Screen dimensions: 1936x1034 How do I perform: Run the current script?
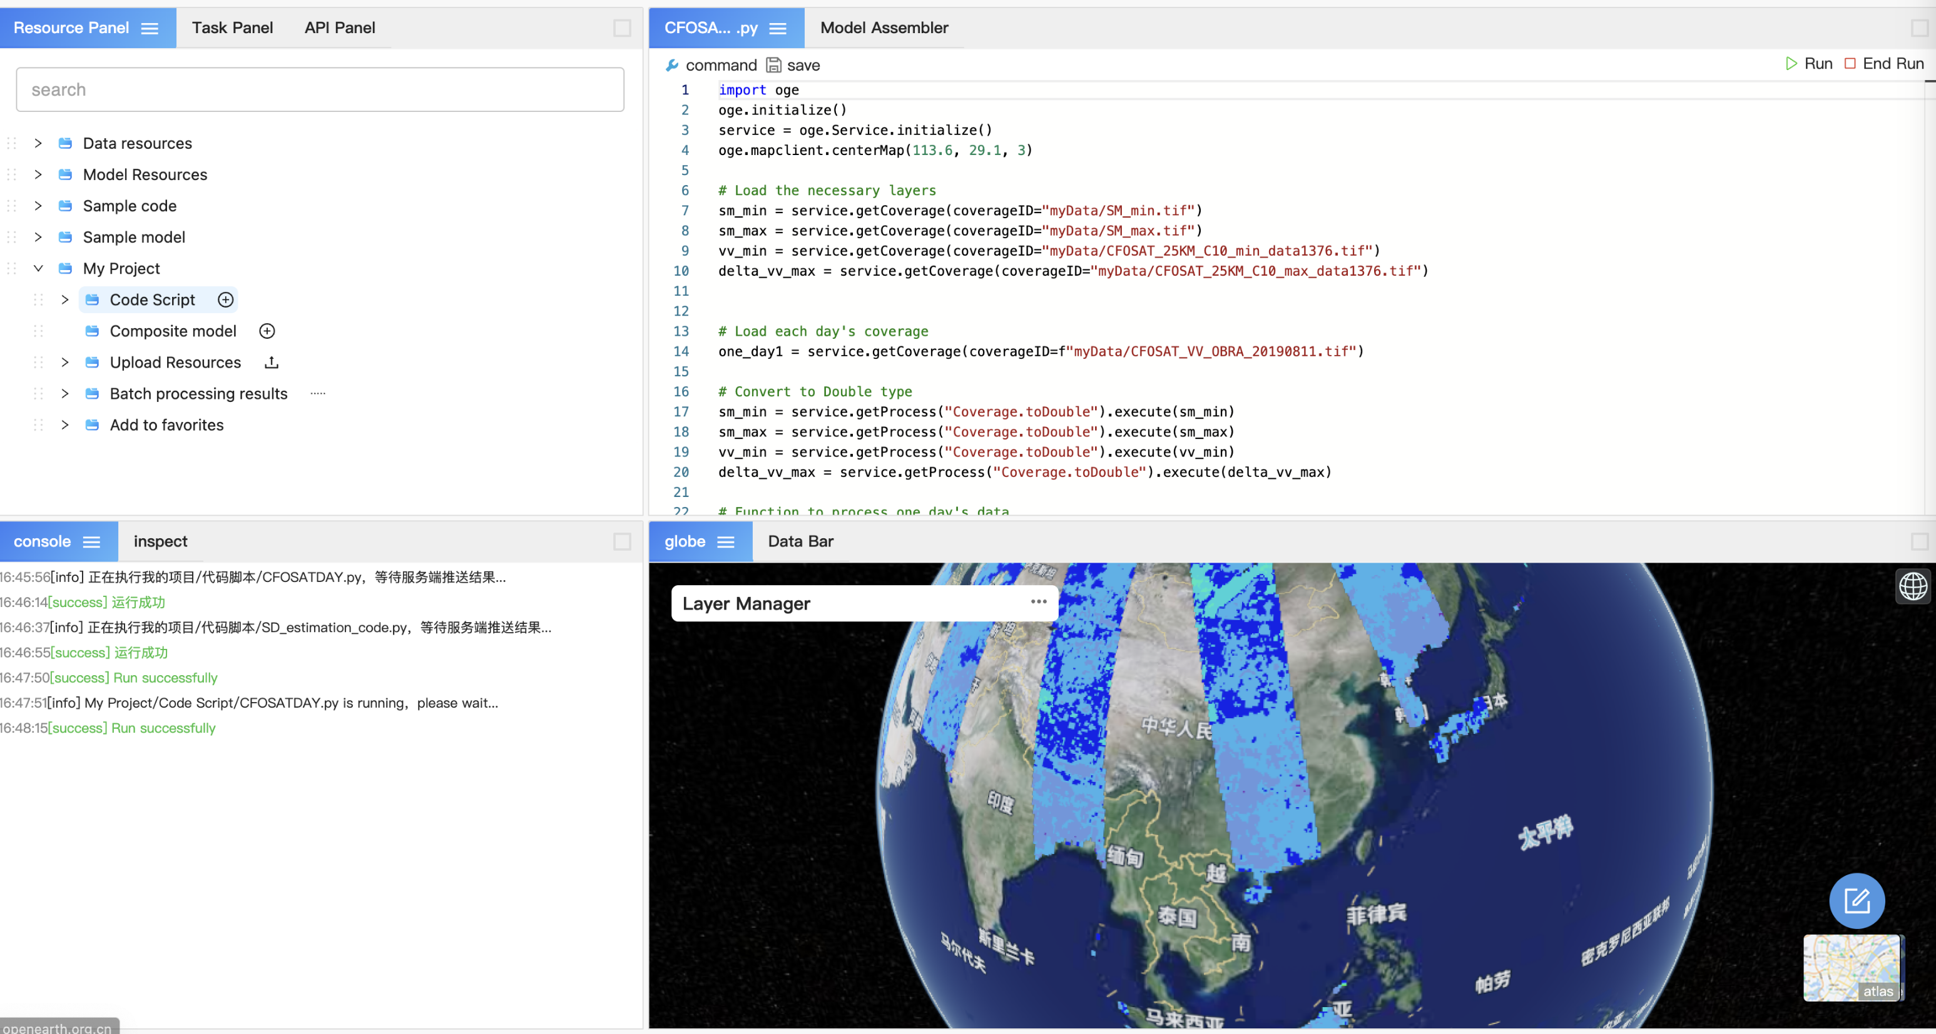(x=1808, y=64)
